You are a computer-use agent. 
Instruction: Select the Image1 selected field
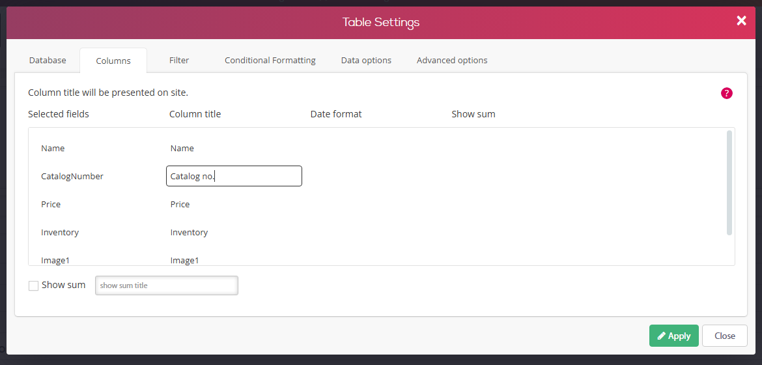[55, 260]
